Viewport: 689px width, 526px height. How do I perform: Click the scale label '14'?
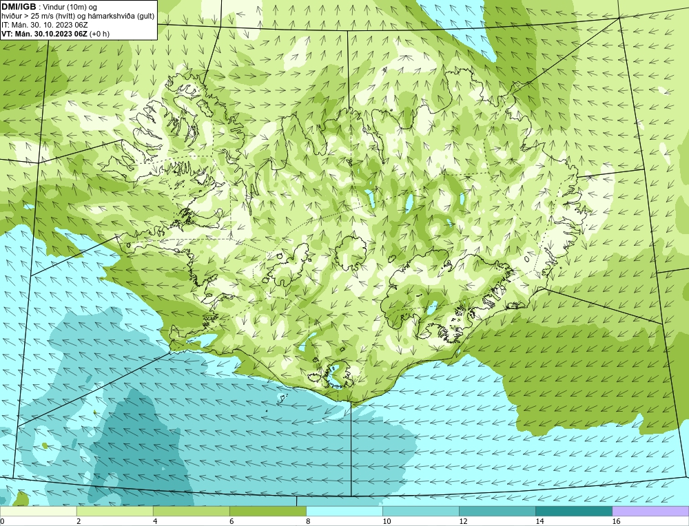point(539,521)
